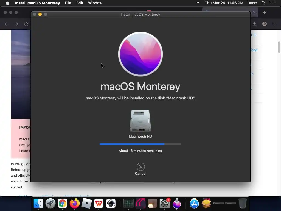Open Finder from the Dock
The width and height of the screenshot is (281, 211).
(x=38, y=203)
